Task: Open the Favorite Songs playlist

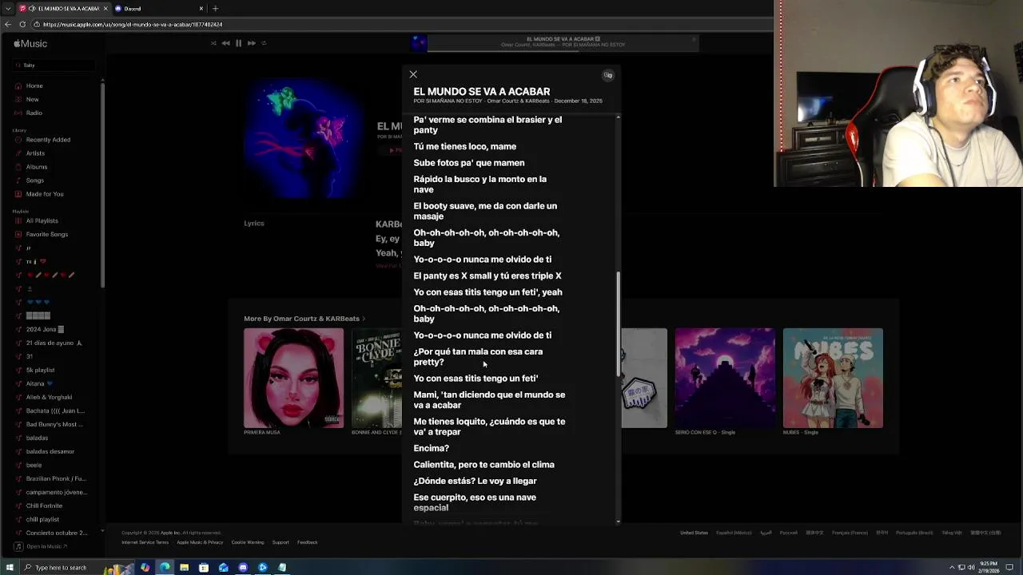Action: pyautogui.click(x=46, y=234)
